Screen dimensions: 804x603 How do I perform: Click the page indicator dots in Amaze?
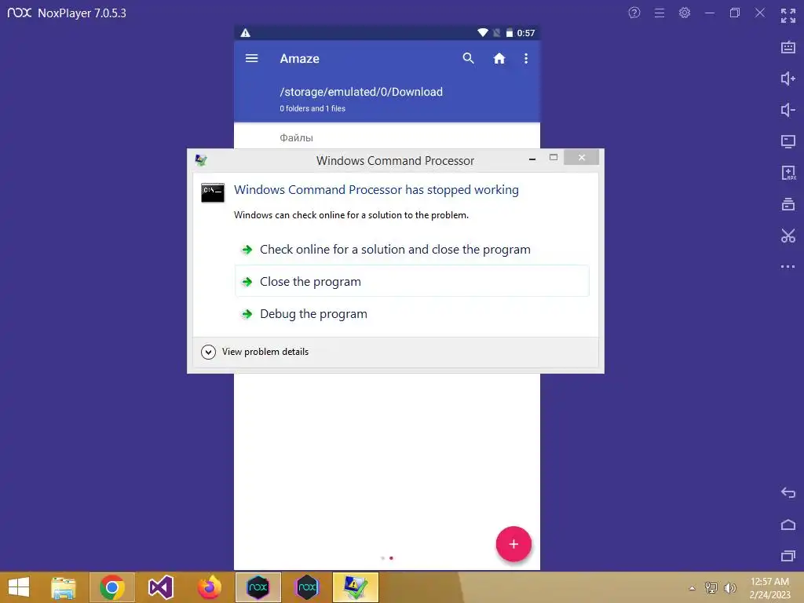click(387, 558)
